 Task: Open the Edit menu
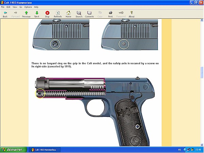click(8, 7)
